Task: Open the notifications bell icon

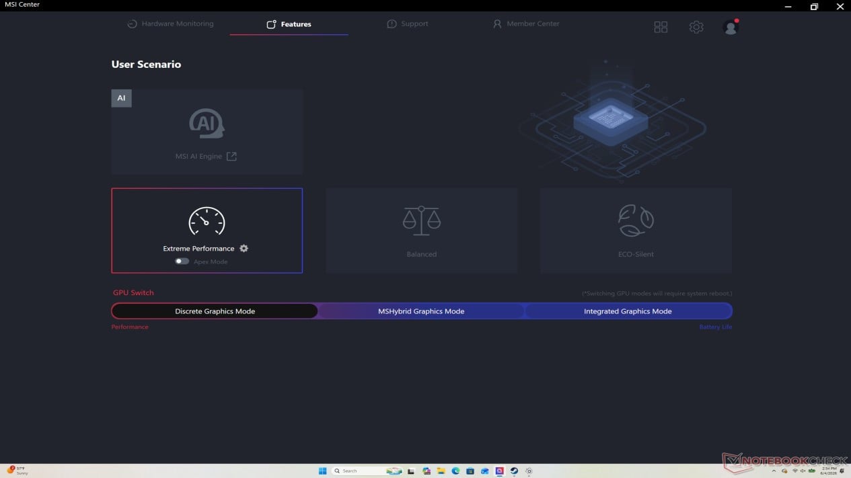Action: (842, 471)
